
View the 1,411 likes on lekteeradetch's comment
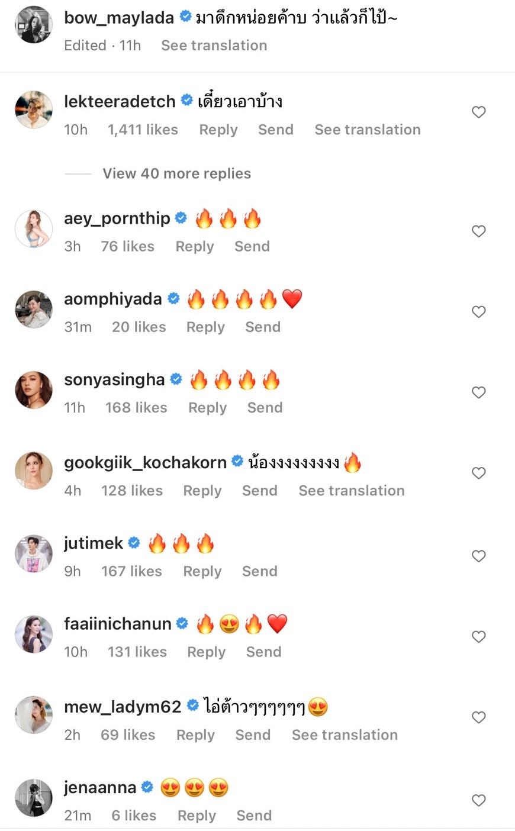coord(143,130)
